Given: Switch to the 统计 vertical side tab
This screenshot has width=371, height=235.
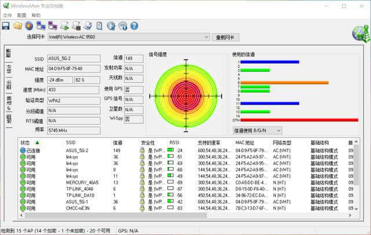Looking at the screenshot, I should tap(9, 69).
